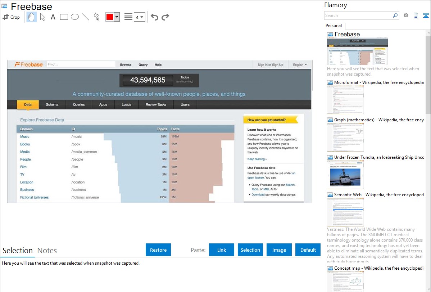Open the Graph (mathematics) snapshot thumbnail

[x=345, y=137]
